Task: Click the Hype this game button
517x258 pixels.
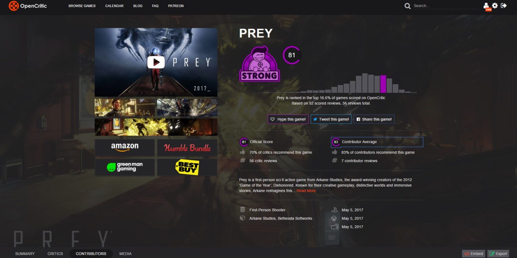Action: [288, 119]
